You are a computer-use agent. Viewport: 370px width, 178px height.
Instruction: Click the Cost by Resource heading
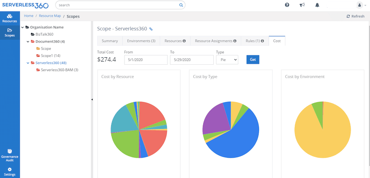117,77
